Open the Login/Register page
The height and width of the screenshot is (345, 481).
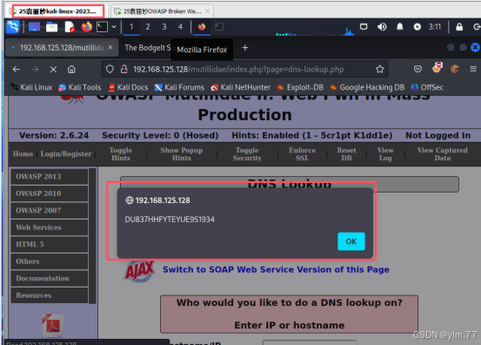coord(66,154)
